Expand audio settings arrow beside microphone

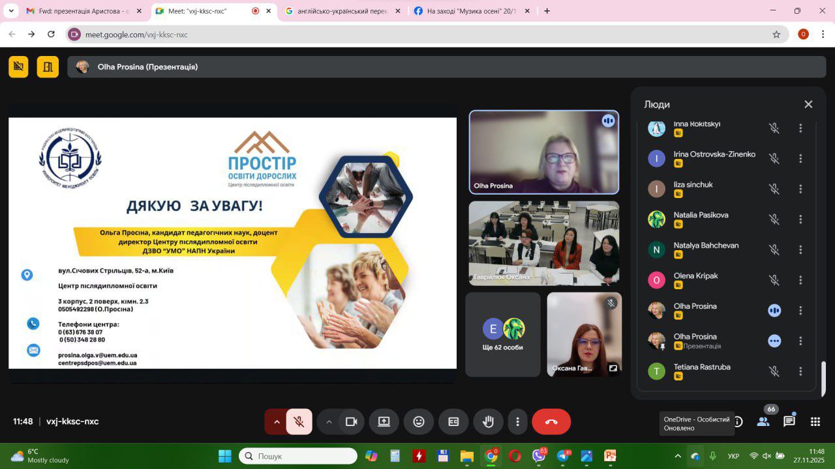[x=277, y=421]
